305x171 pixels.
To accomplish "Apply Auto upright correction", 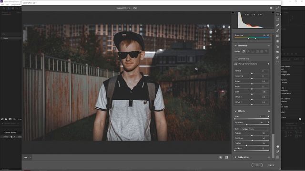I will 248,51.
